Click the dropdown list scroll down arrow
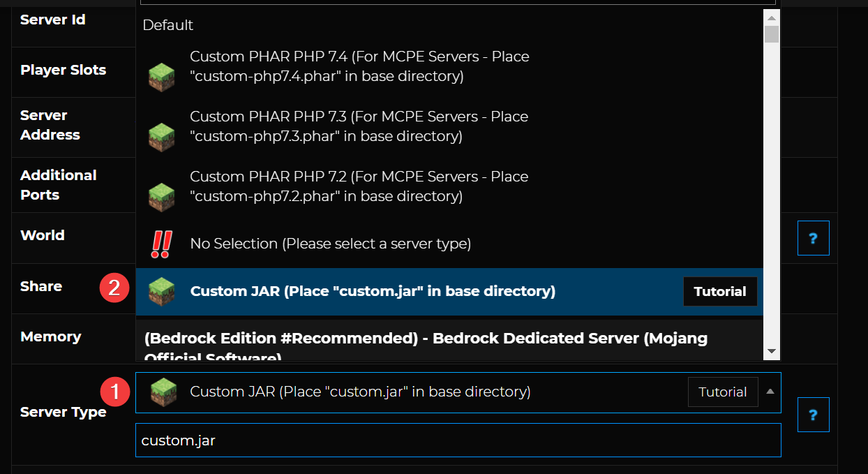This screenshot has width=868, height=474. 772,350
